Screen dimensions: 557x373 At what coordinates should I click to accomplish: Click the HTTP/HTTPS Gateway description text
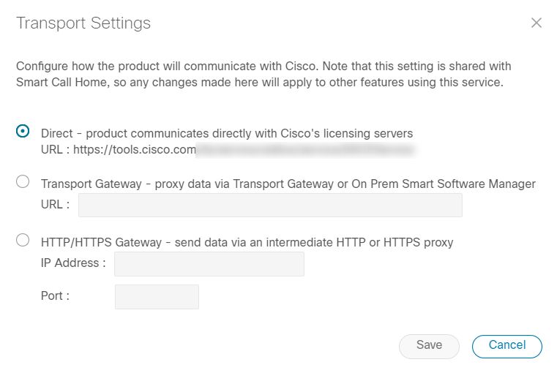point(247,242)
